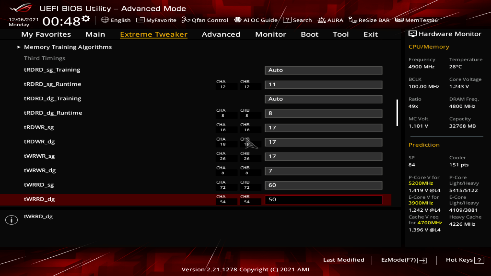Viewport: 491px width, 276px height.
Task: Open the English language globe icon
Action: pos(105,20)
